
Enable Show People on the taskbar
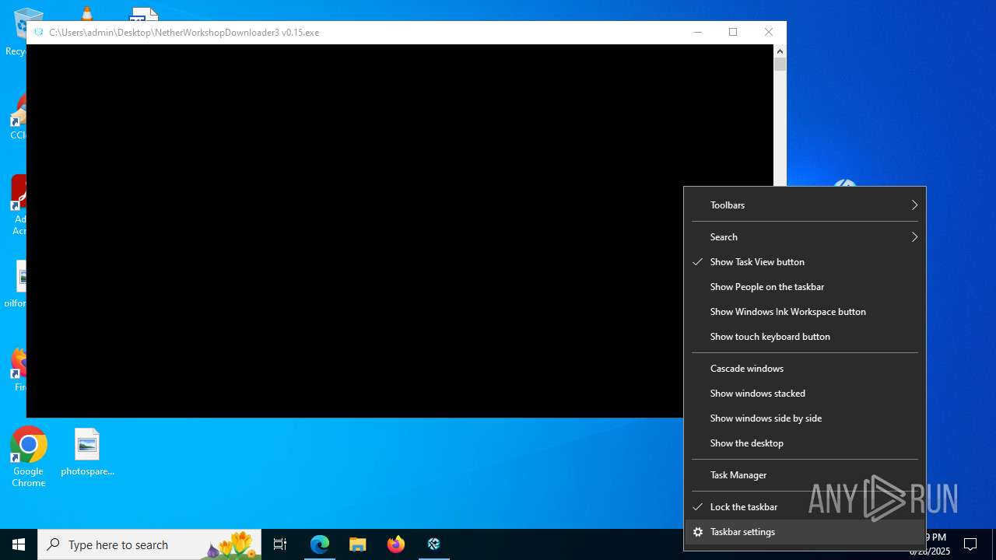(x=805, y=287)
